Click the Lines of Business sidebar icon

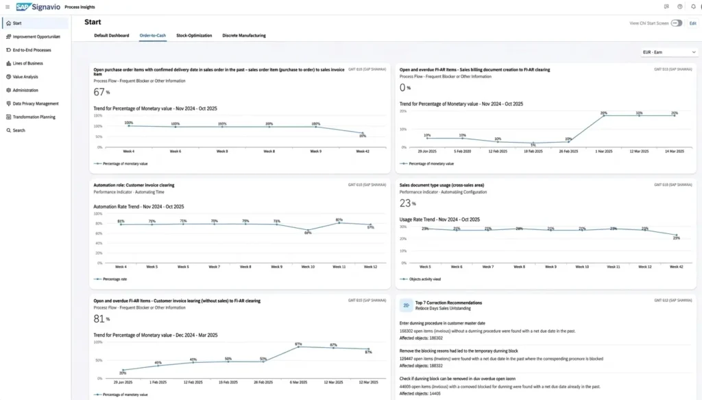coord(8,64)
